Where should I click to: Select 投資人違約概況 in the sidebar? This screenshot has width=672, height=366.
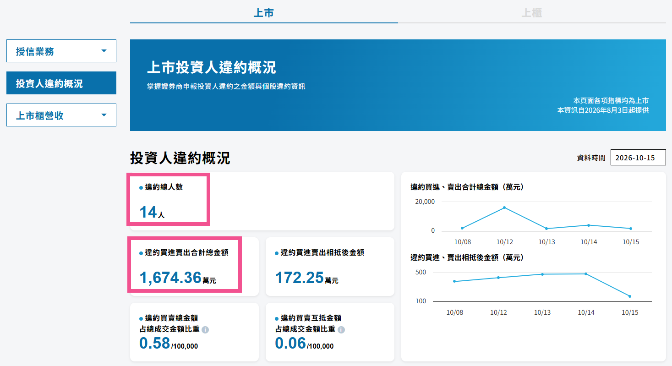61,83
